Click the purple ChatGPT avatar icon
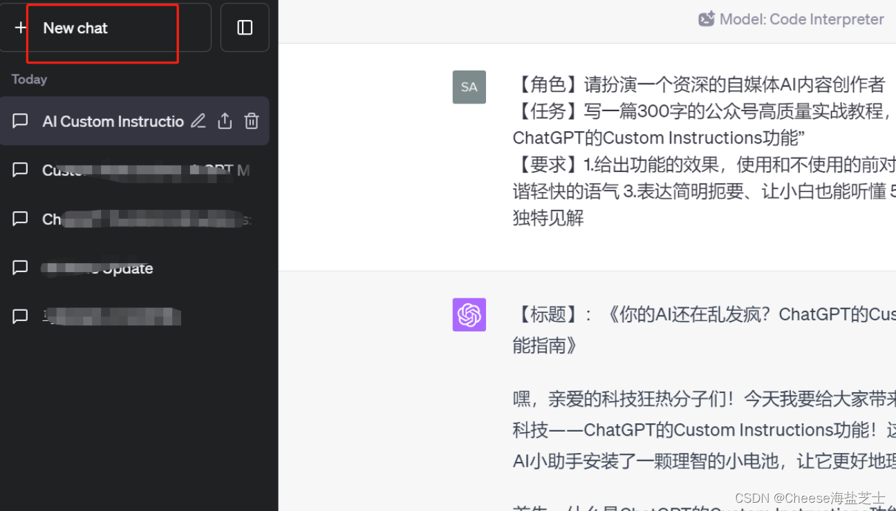The height and width of the screenshot is (511, 896). [x=469, y=315]
